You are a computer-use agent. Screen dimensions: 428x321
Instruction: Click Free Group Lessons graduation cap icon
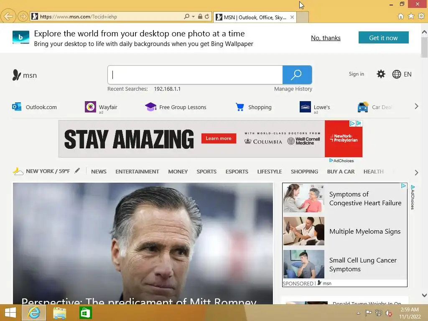coord(150,107)
